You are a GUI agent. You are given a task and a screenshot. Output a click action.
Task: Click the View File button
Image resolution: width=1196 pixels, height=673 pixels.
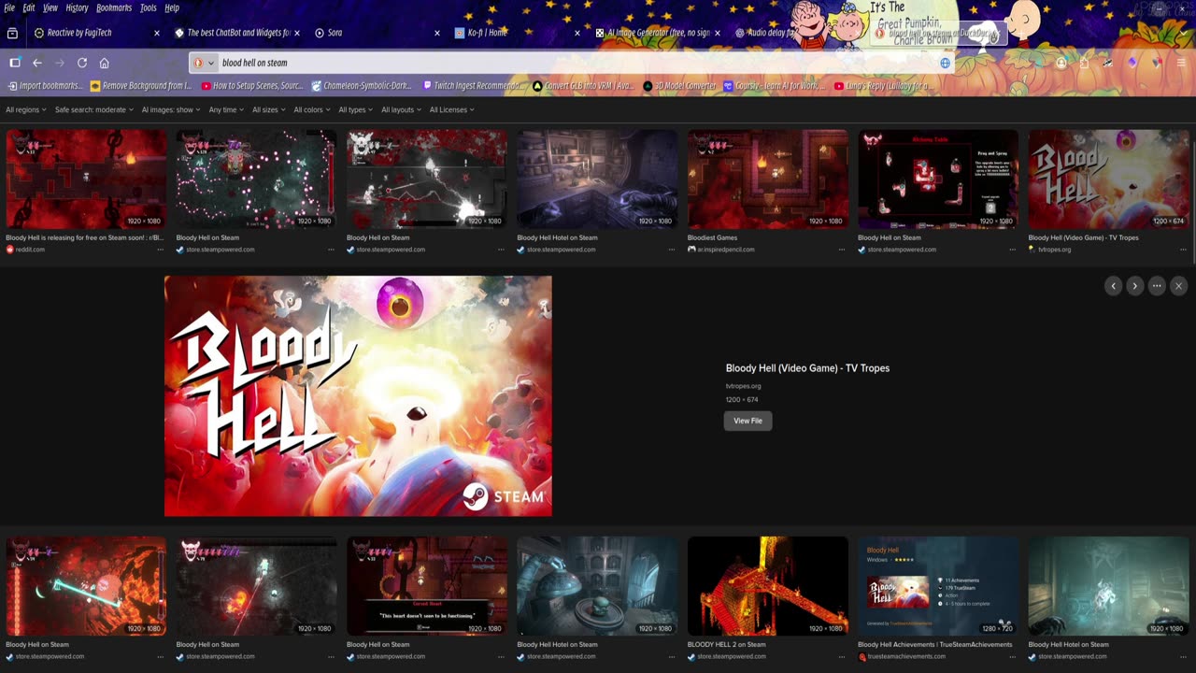click(747, 421)
